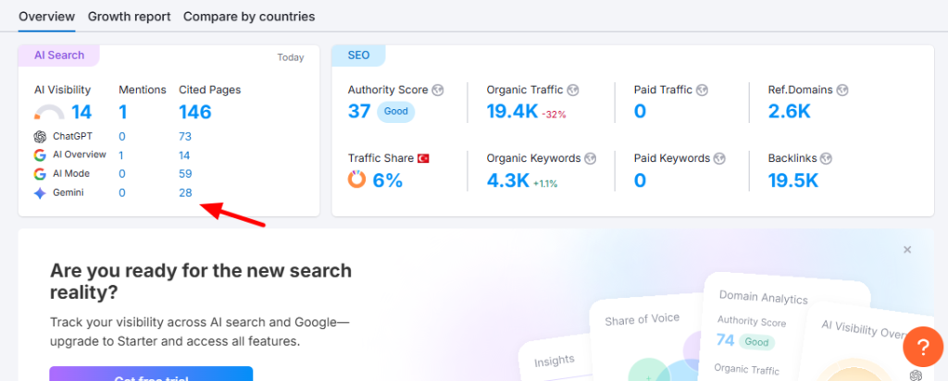The width and height of the screenshot is (948, 381).
Task: Click the SEO panel label
Action: click(358, 55)
